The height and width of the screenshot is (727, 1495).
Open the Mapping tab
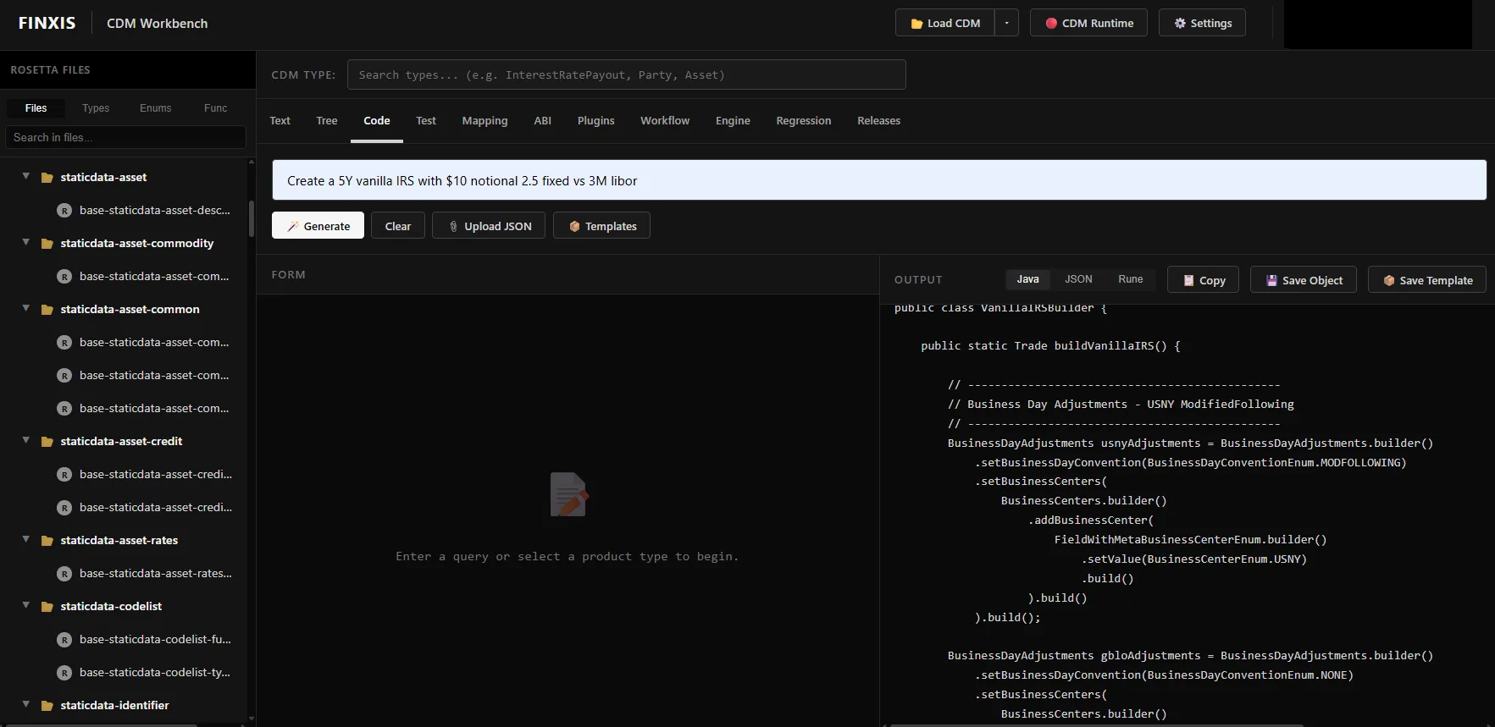pyautogui.click(x=484, y=121)
